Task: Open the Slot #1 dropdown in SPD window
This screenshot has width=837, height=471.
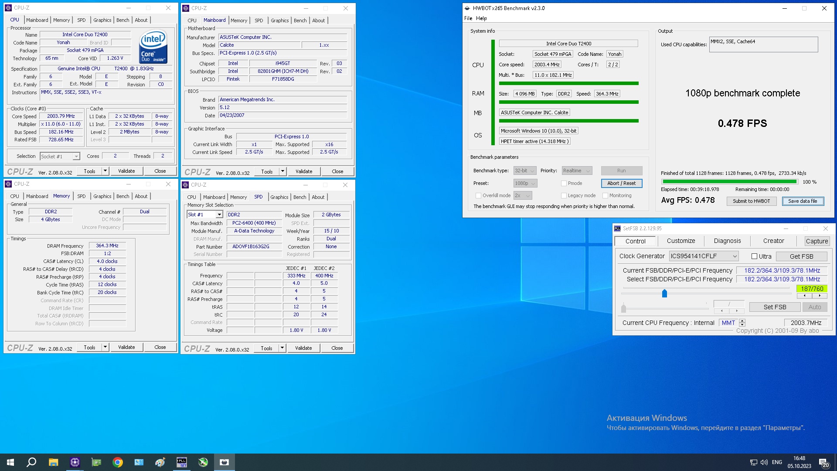Action: coord(205,215)
